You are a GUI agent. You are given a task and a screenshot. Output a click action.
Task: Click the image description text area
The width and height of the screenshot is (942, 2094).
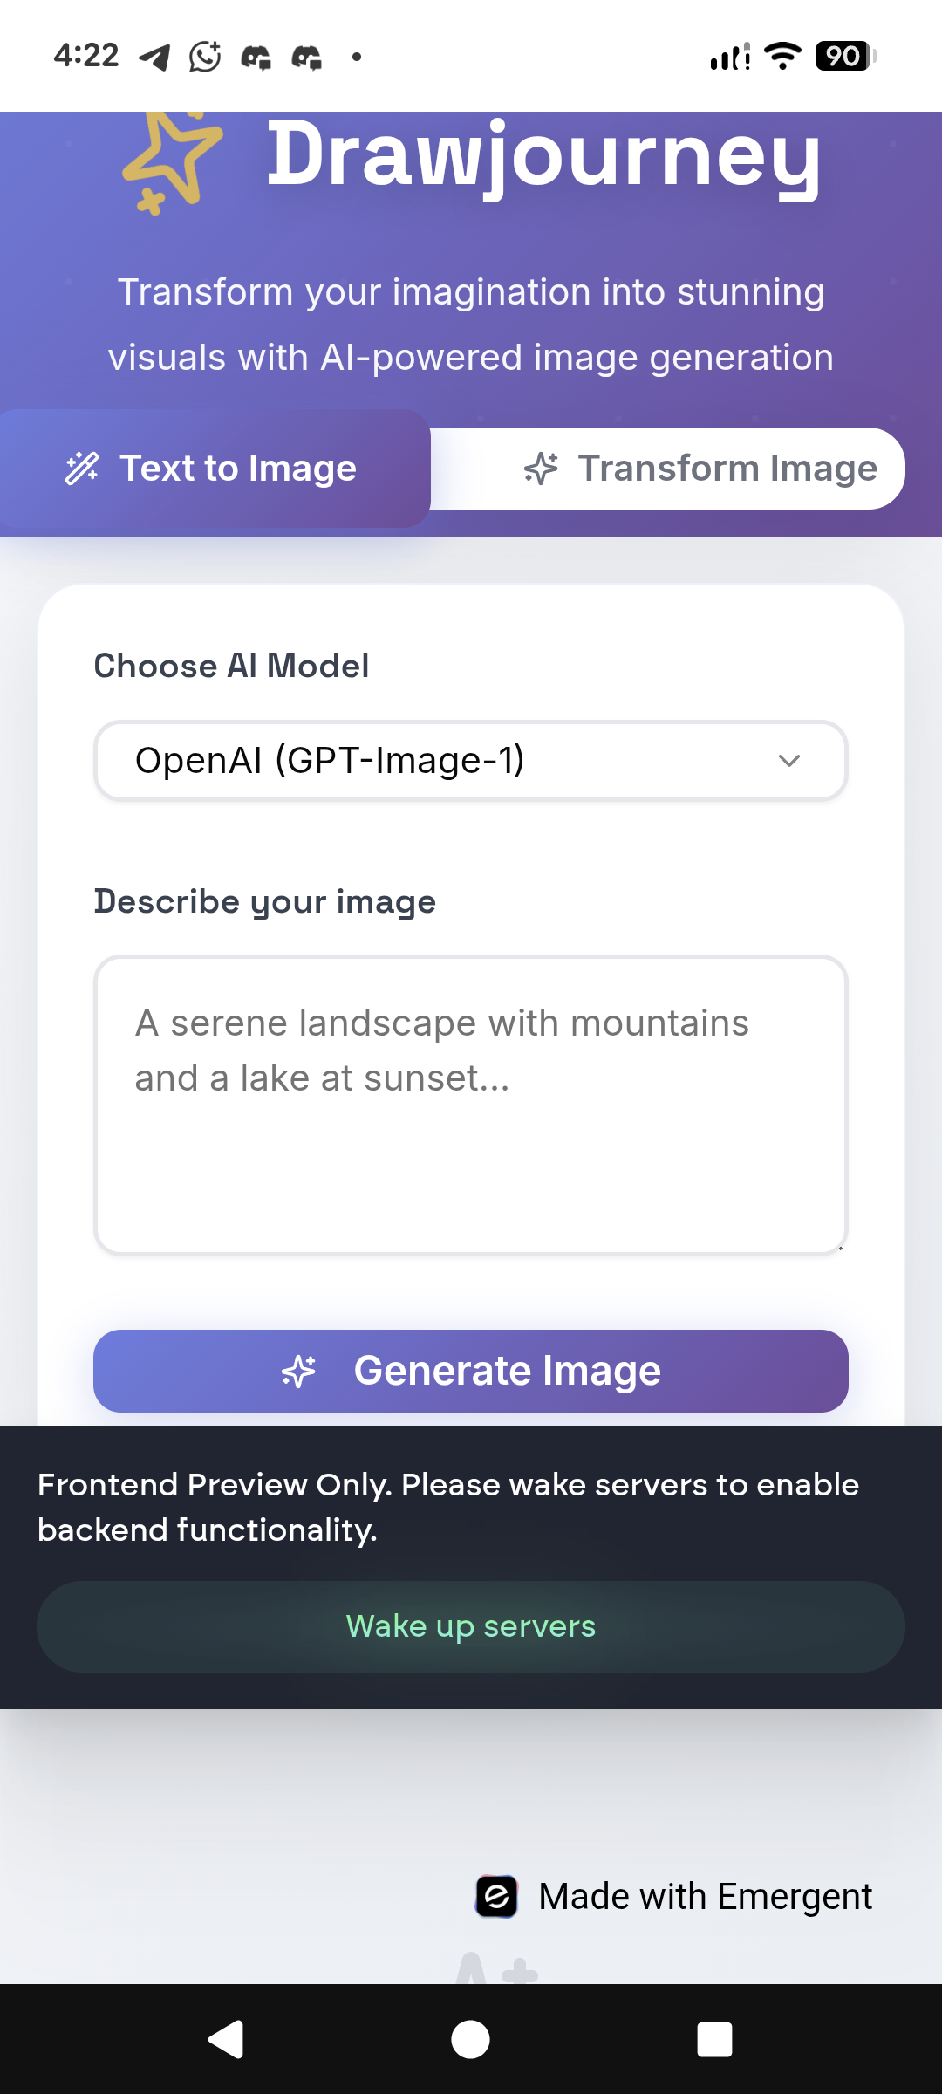[x=471, y=1102]
